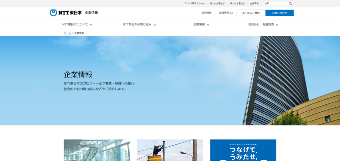Click chevron next to 公開情報
This screenshot has width=340, height=161.
[208, 25]
